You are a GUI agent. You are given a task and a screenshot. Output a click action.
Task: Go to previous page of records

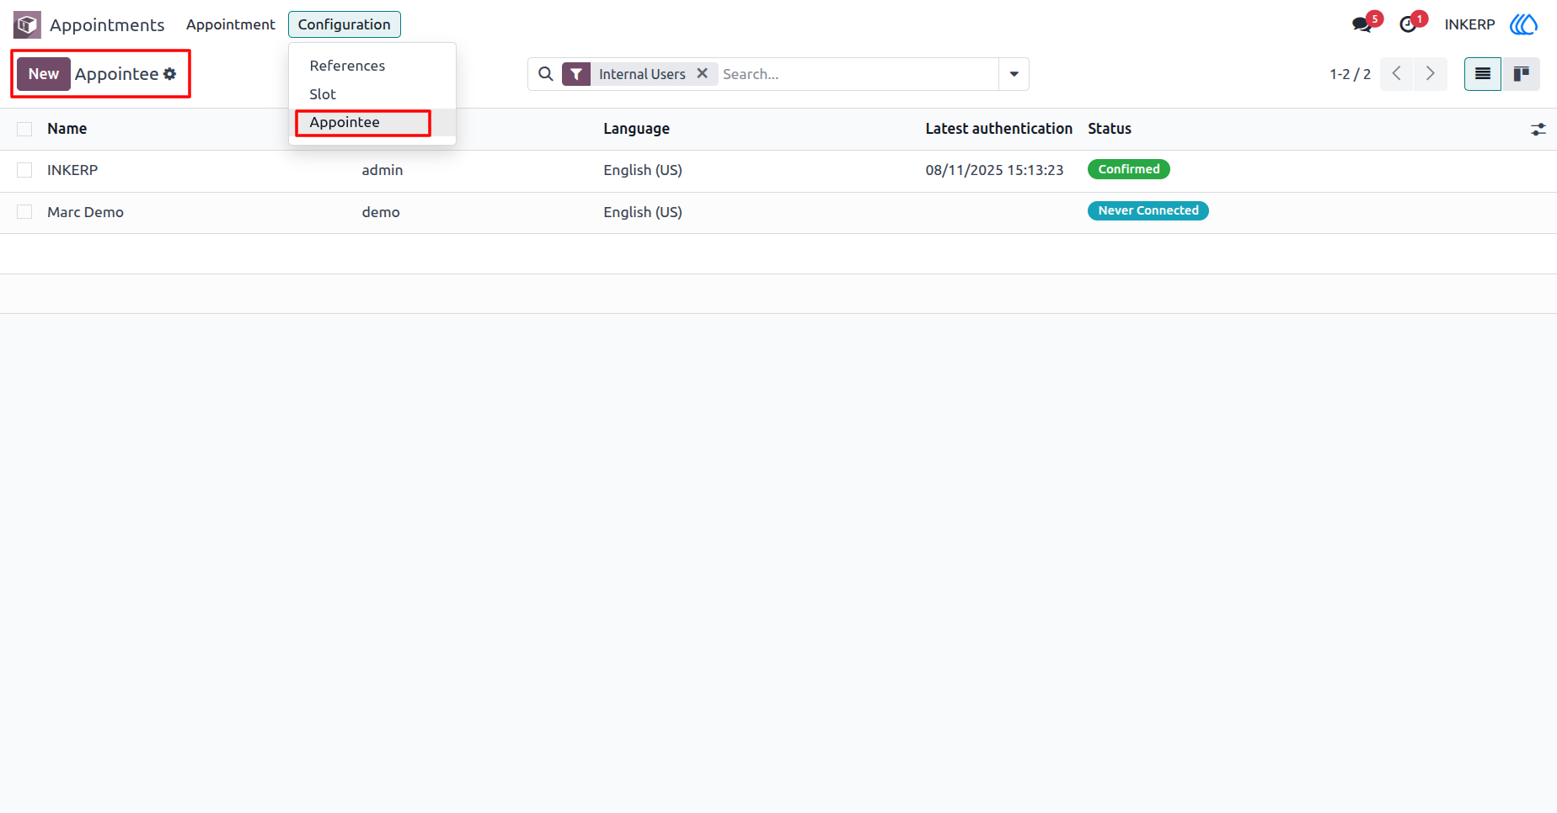point(1397,74)
